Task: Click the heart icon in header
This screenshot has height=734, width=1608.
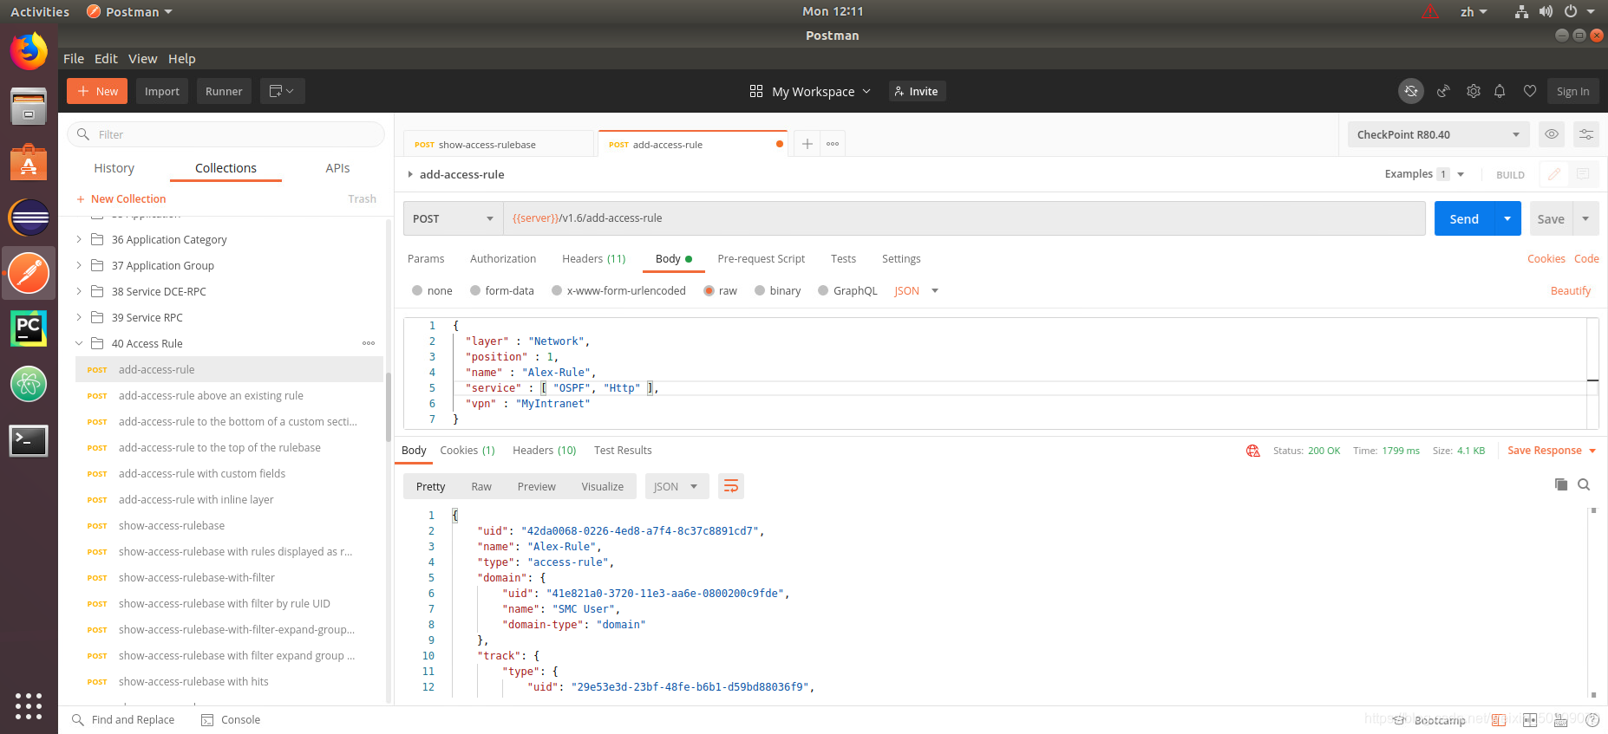Action: (1530, 91)
